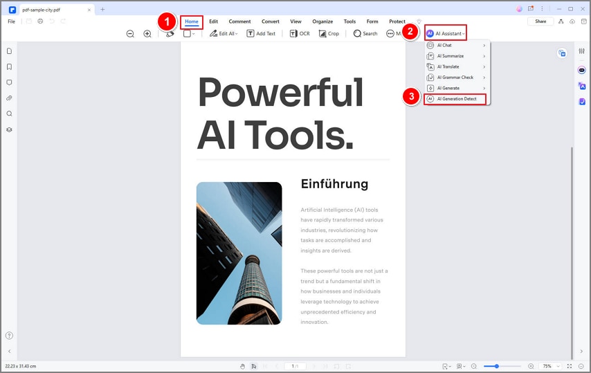591x373 pixels.
Task: Switch to the Home tab
Action: tap(192, 21)
